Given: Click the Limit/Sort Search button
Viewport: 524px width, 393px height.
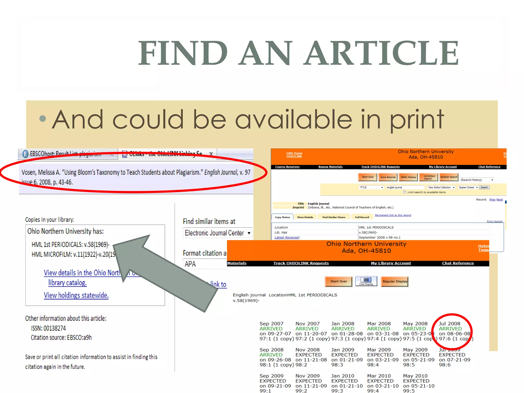Looking at the screenshot, I should click(429, 177).
